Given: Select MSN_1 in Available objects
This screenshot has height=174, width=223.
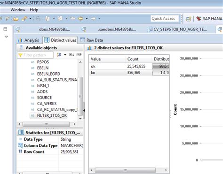Looking at the screenshot, I should point(43,86).
